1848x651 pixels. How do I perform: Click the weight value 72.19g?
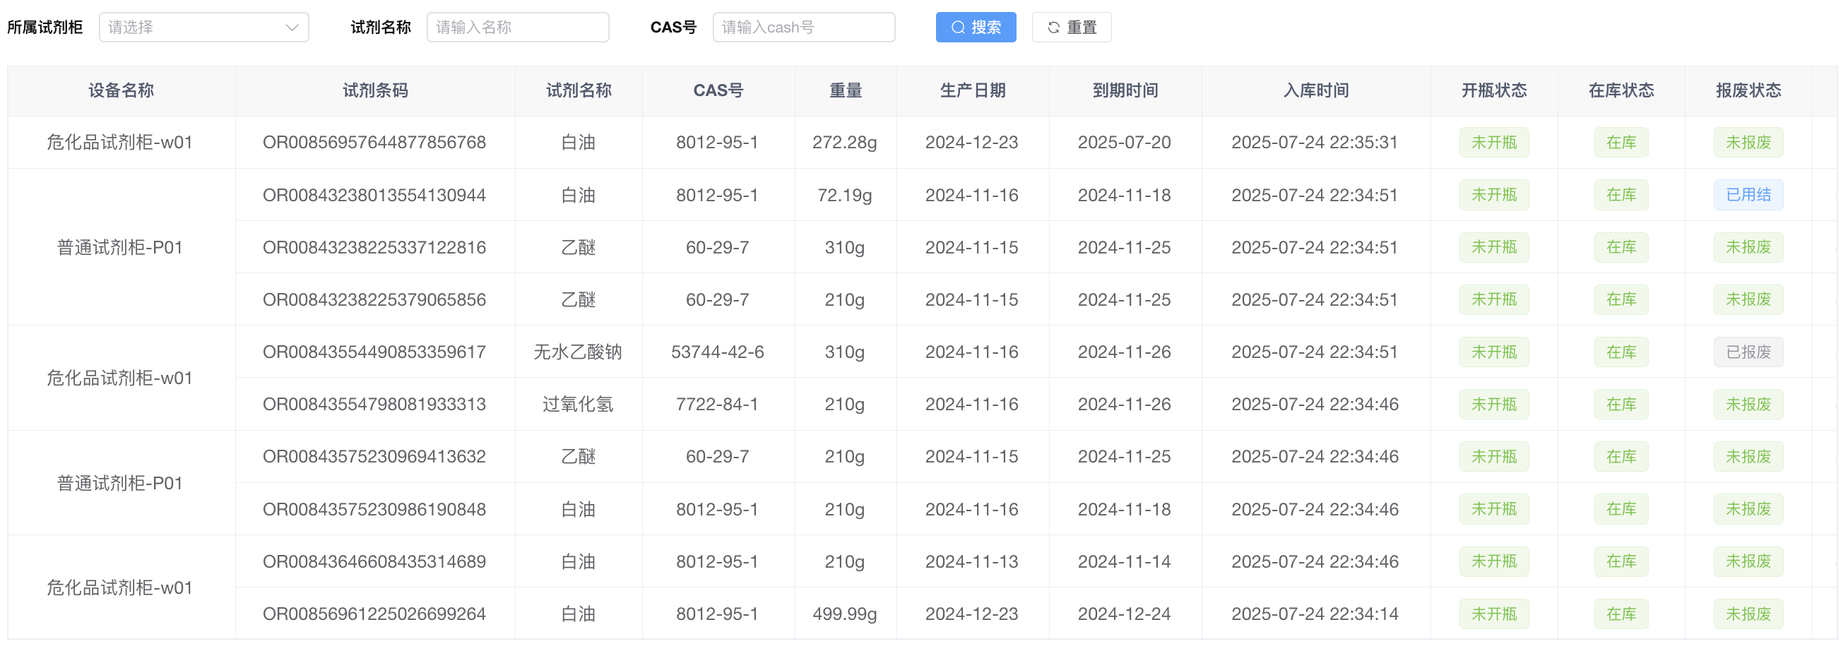(x=844, y=195)
